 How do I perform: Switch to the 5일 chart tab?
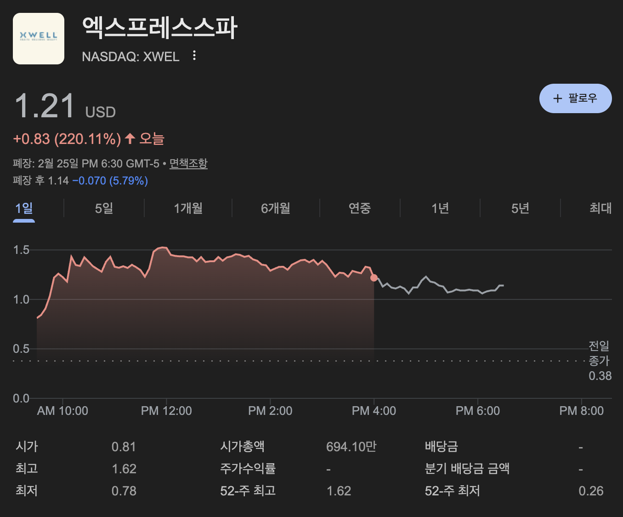[104, 208]
